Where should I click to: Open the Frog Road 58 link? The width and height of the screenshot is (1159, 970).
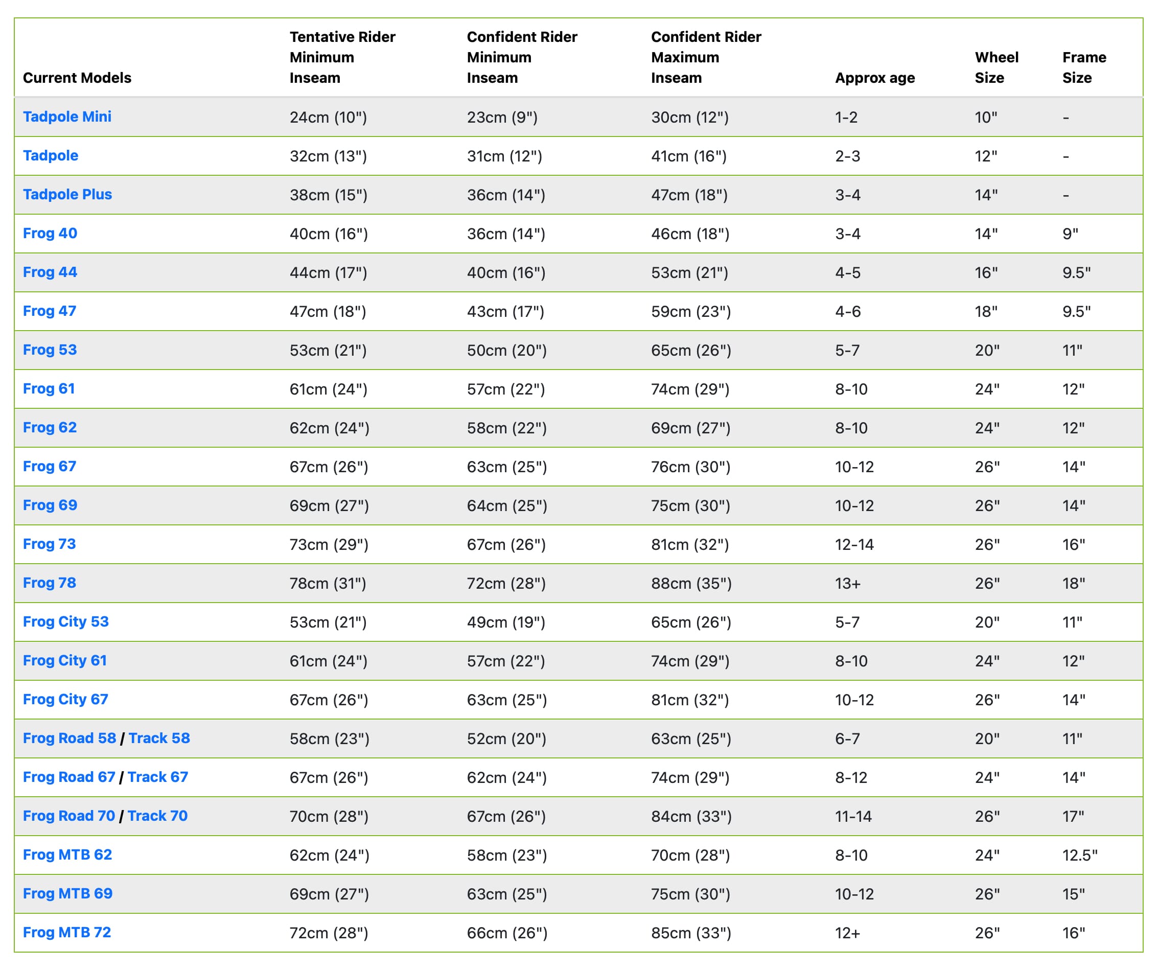(69, 737)
